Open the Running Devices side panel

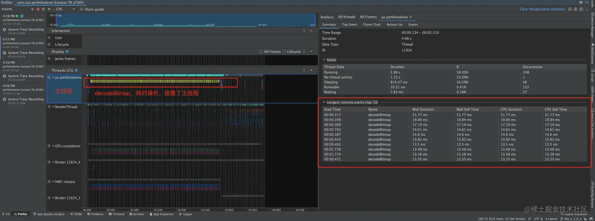[x=592, y=195]
